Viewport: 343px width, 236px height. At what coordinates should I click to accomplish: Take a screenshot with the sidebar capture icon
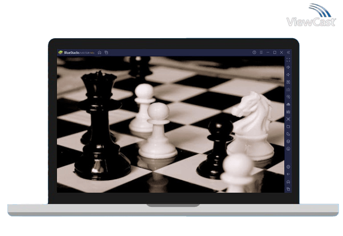pyautogui.click(x=288, y=119)
